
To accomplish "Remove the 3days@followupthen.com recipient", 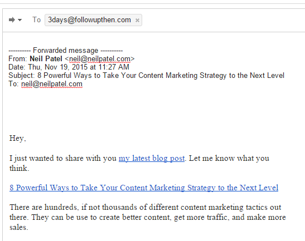I will point(137,20).
